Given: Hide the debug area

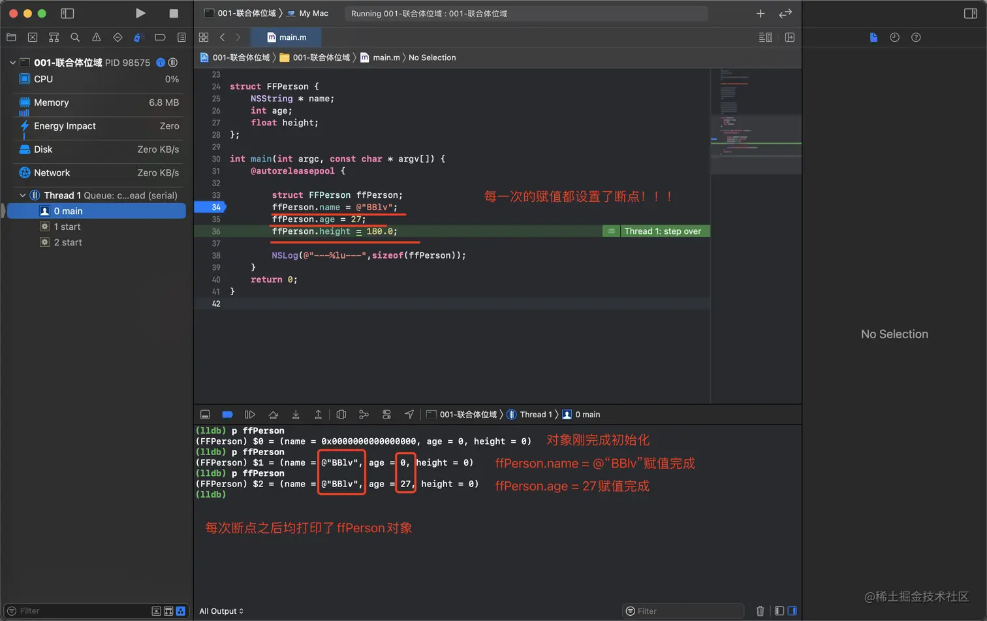Looking at the screenshot, I should [205, 415].
